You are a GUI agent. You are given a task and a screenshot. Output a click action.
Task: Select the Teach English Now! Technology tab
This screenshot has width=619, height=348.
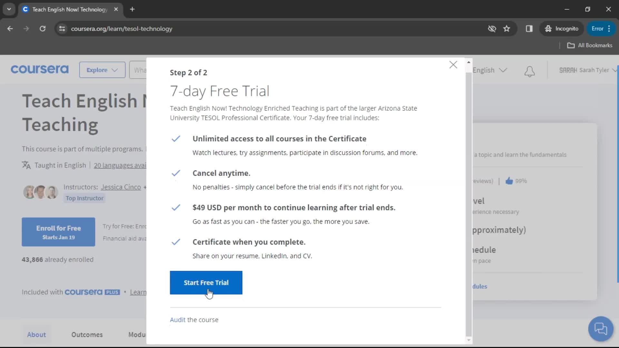70,9
